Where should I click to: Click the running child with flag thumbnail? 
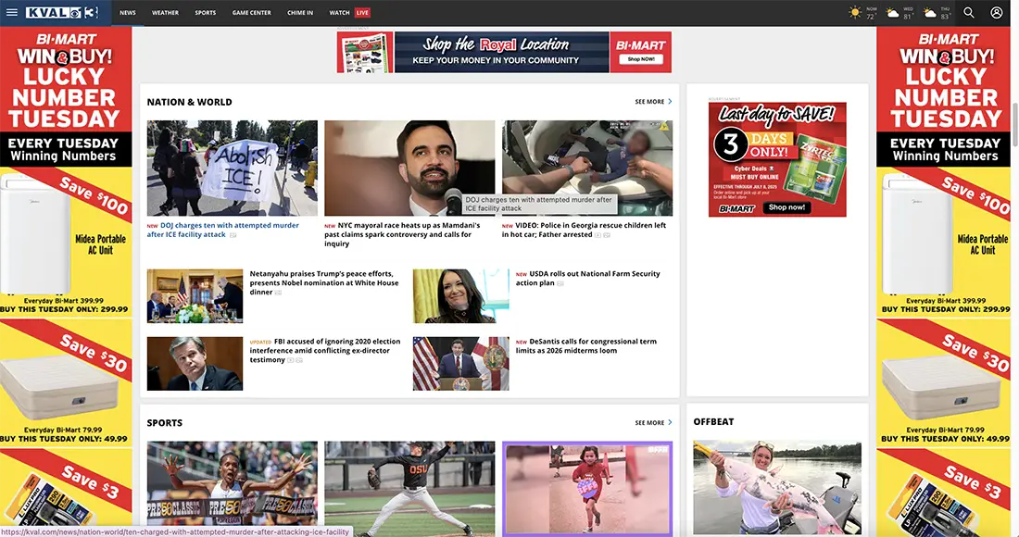586,488
